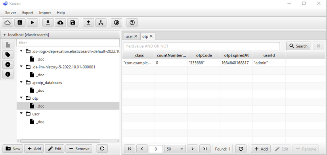Open the Export menu
The image size is (327, 155).
28,13
